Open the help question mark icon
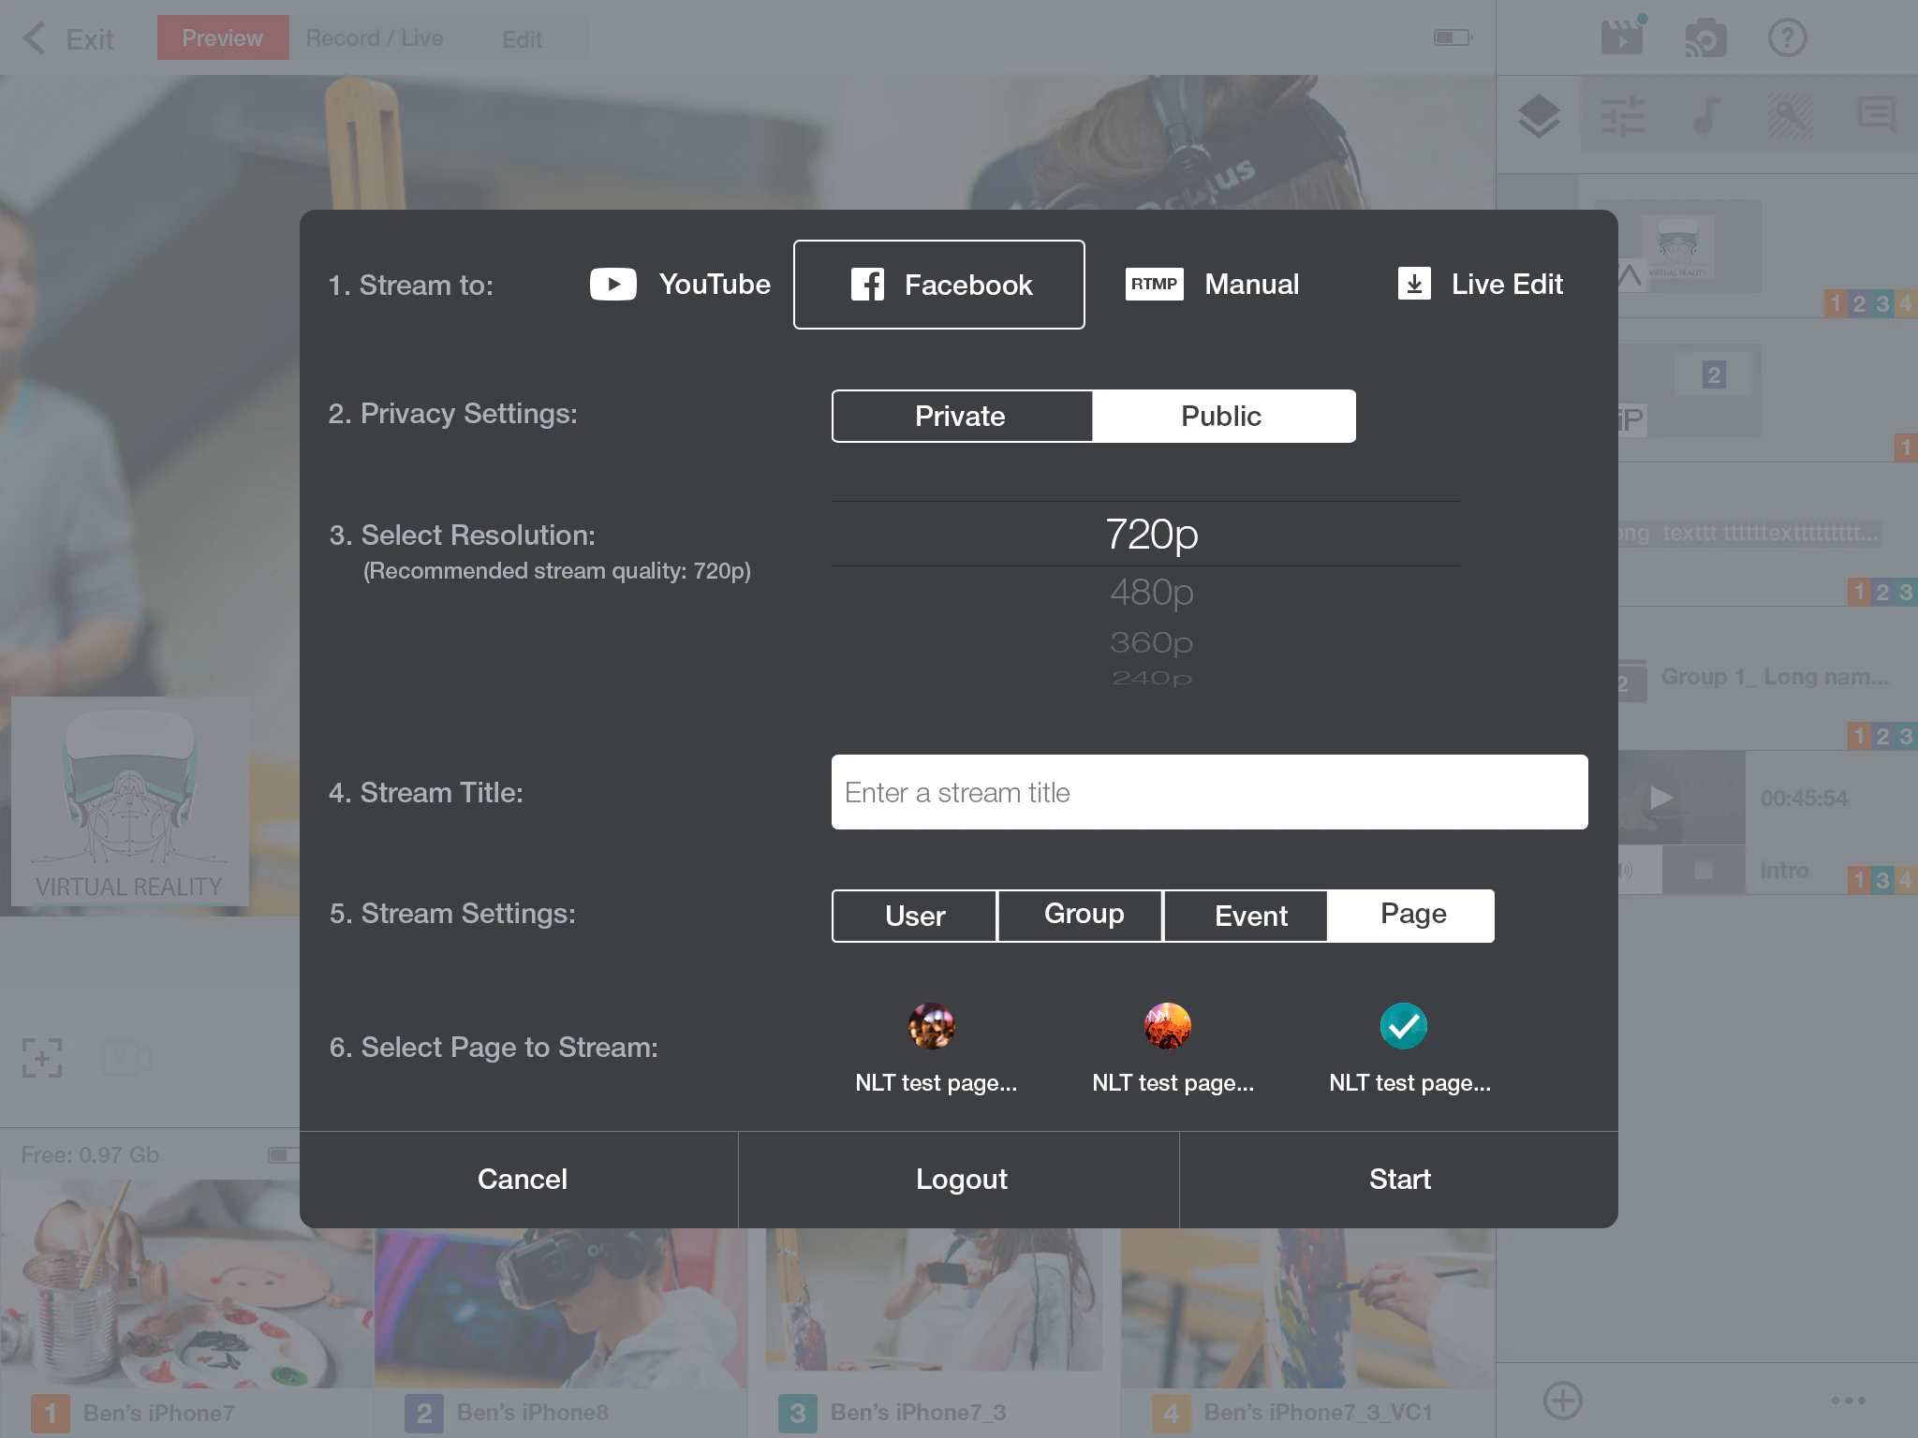Image resolution: width=1918 pixels, height=1438 pixels. point(1787,38)
